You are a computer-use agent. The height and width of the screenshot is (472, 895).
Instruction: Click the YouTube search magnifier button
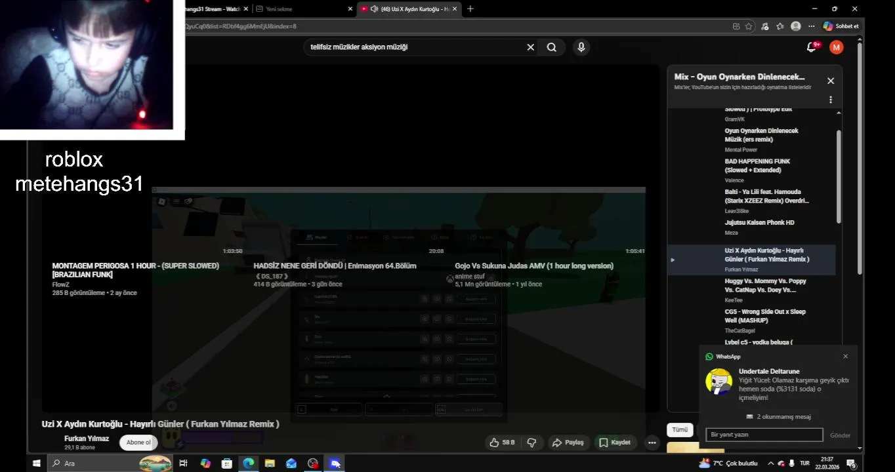552,47
